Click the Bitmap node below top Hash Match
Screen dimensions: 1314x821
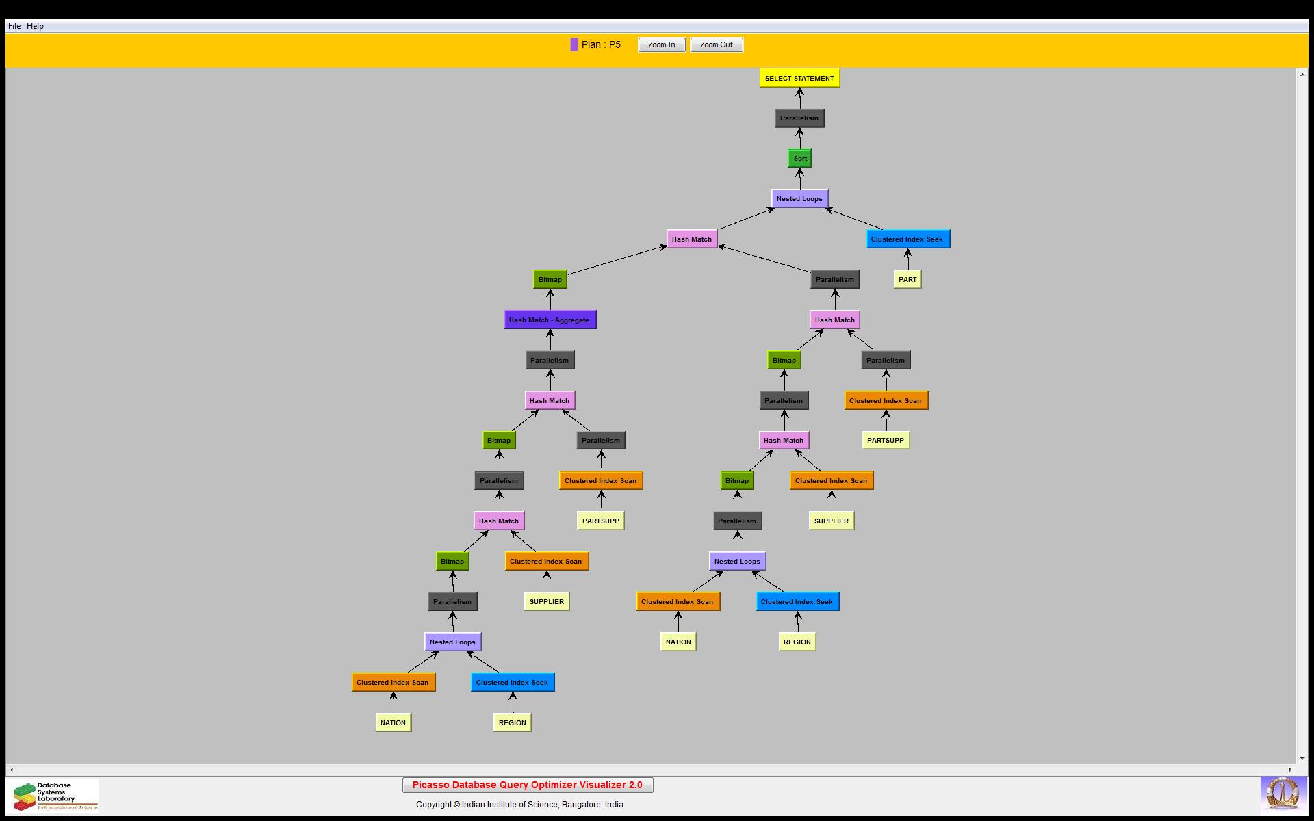tap(550, 280)
